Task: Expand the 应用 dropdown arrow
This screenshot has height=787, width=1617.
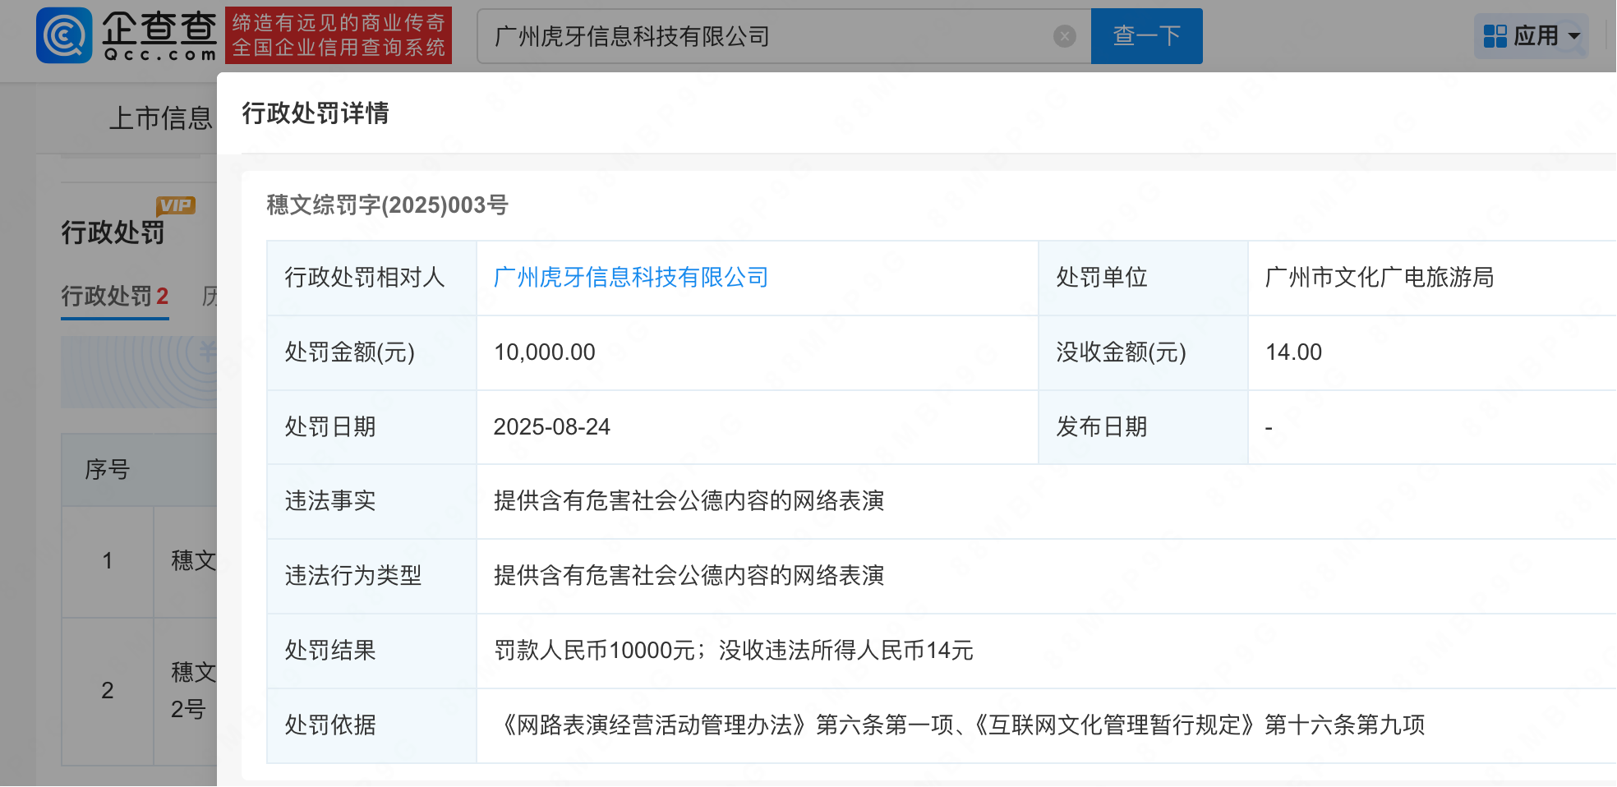Action: [x=1573, y=37]
